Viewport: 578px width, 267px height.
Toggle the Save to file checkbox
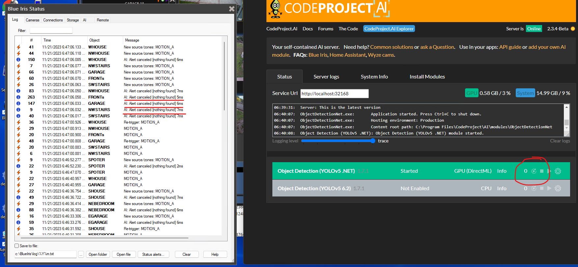point(17,246)
